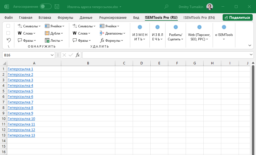Open the !SEMTools Pro (EN) tab

point(199,17)
